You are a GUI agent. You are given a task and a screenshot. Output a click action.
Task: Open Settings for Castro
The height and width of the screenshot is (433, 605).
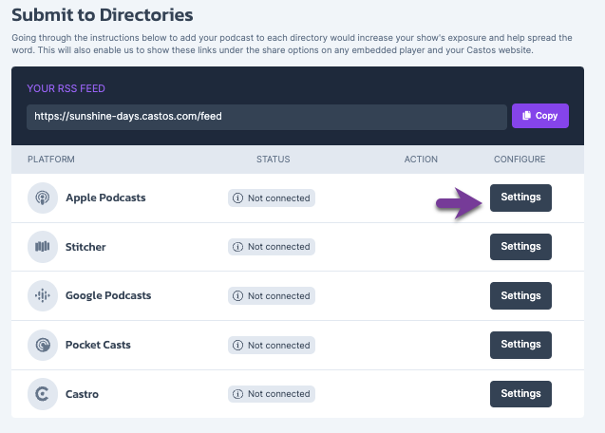click(x=520, y=393)
